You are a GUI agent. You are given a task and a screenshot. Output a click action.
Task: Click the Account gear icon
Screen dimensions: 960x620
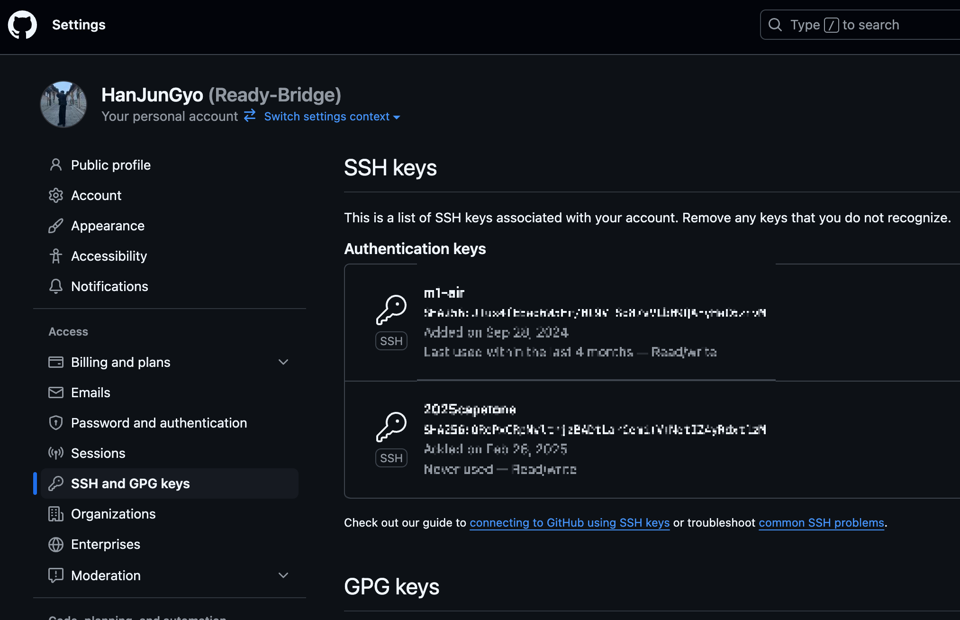point(56,195)
